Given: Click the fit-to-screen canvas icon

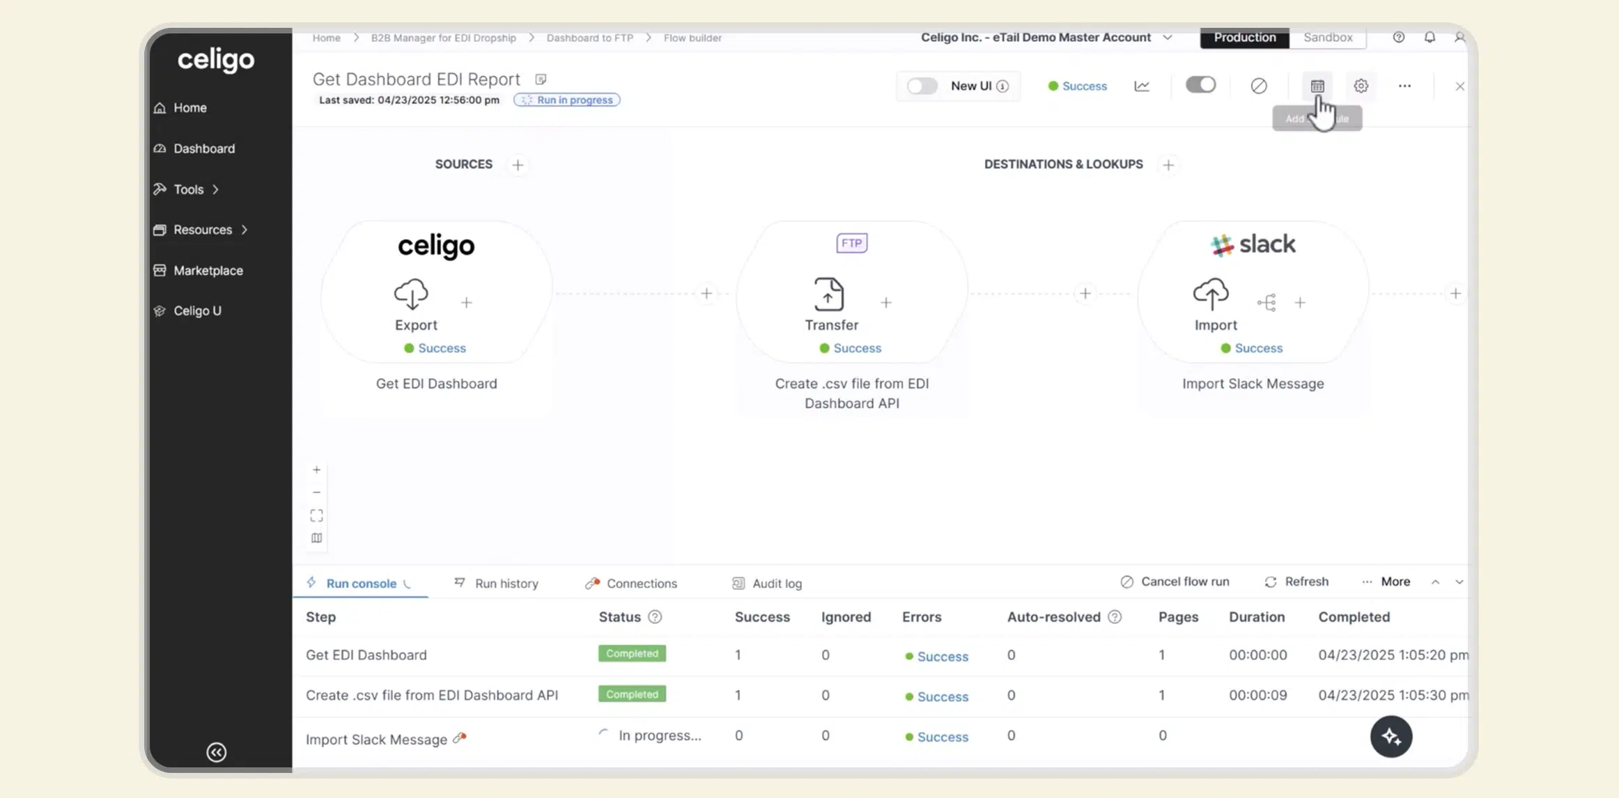Looking at the screenshot, I should click(x=316, y=515).
